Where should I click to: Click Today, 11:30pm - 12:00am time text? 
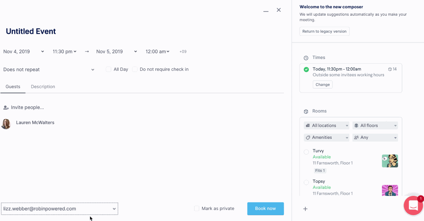tap(337, 69)
